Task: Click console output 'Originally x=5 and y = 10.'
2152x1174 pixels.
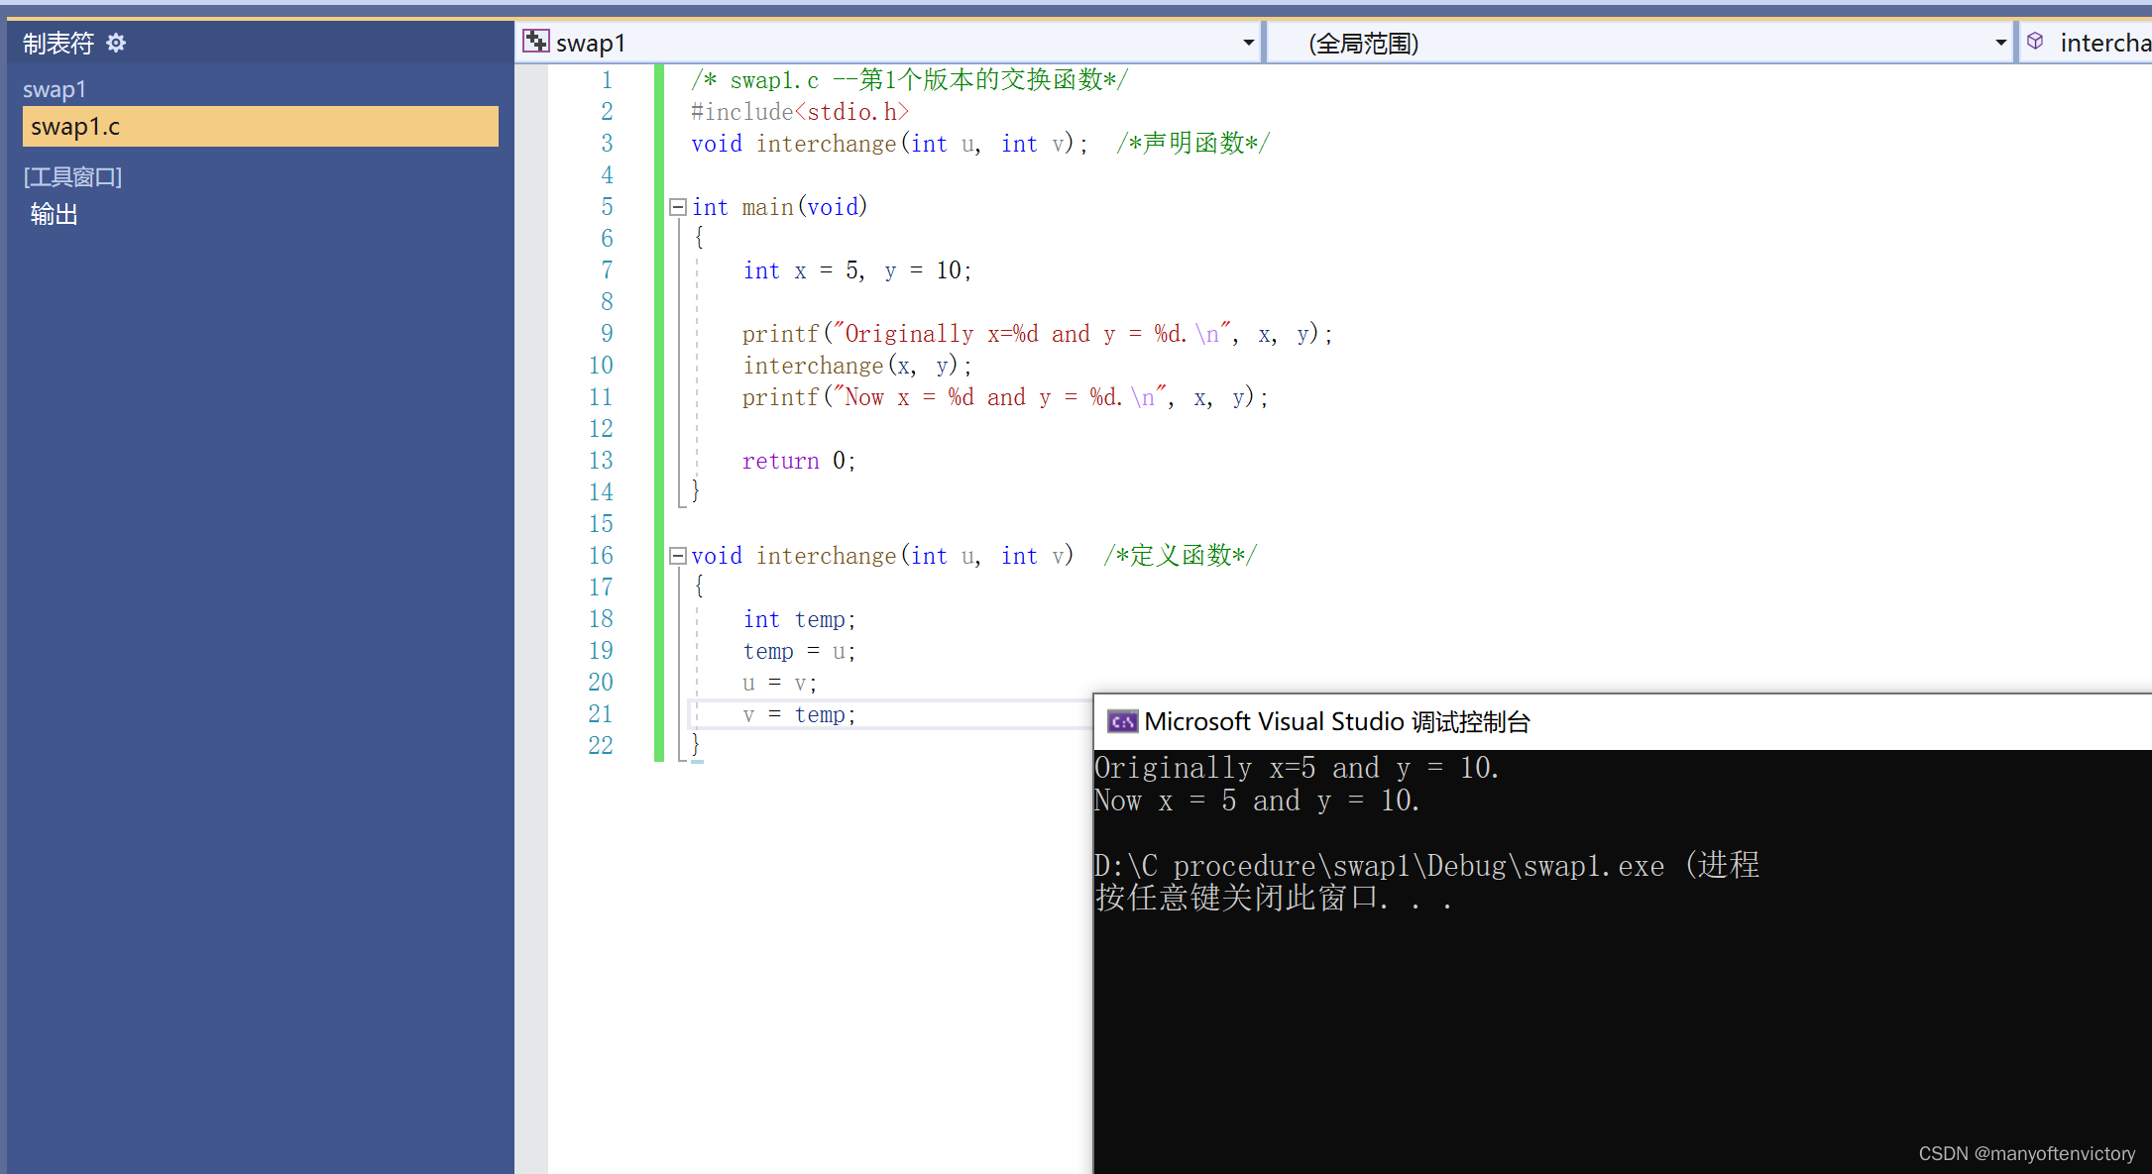Action: click(1297, 768)
